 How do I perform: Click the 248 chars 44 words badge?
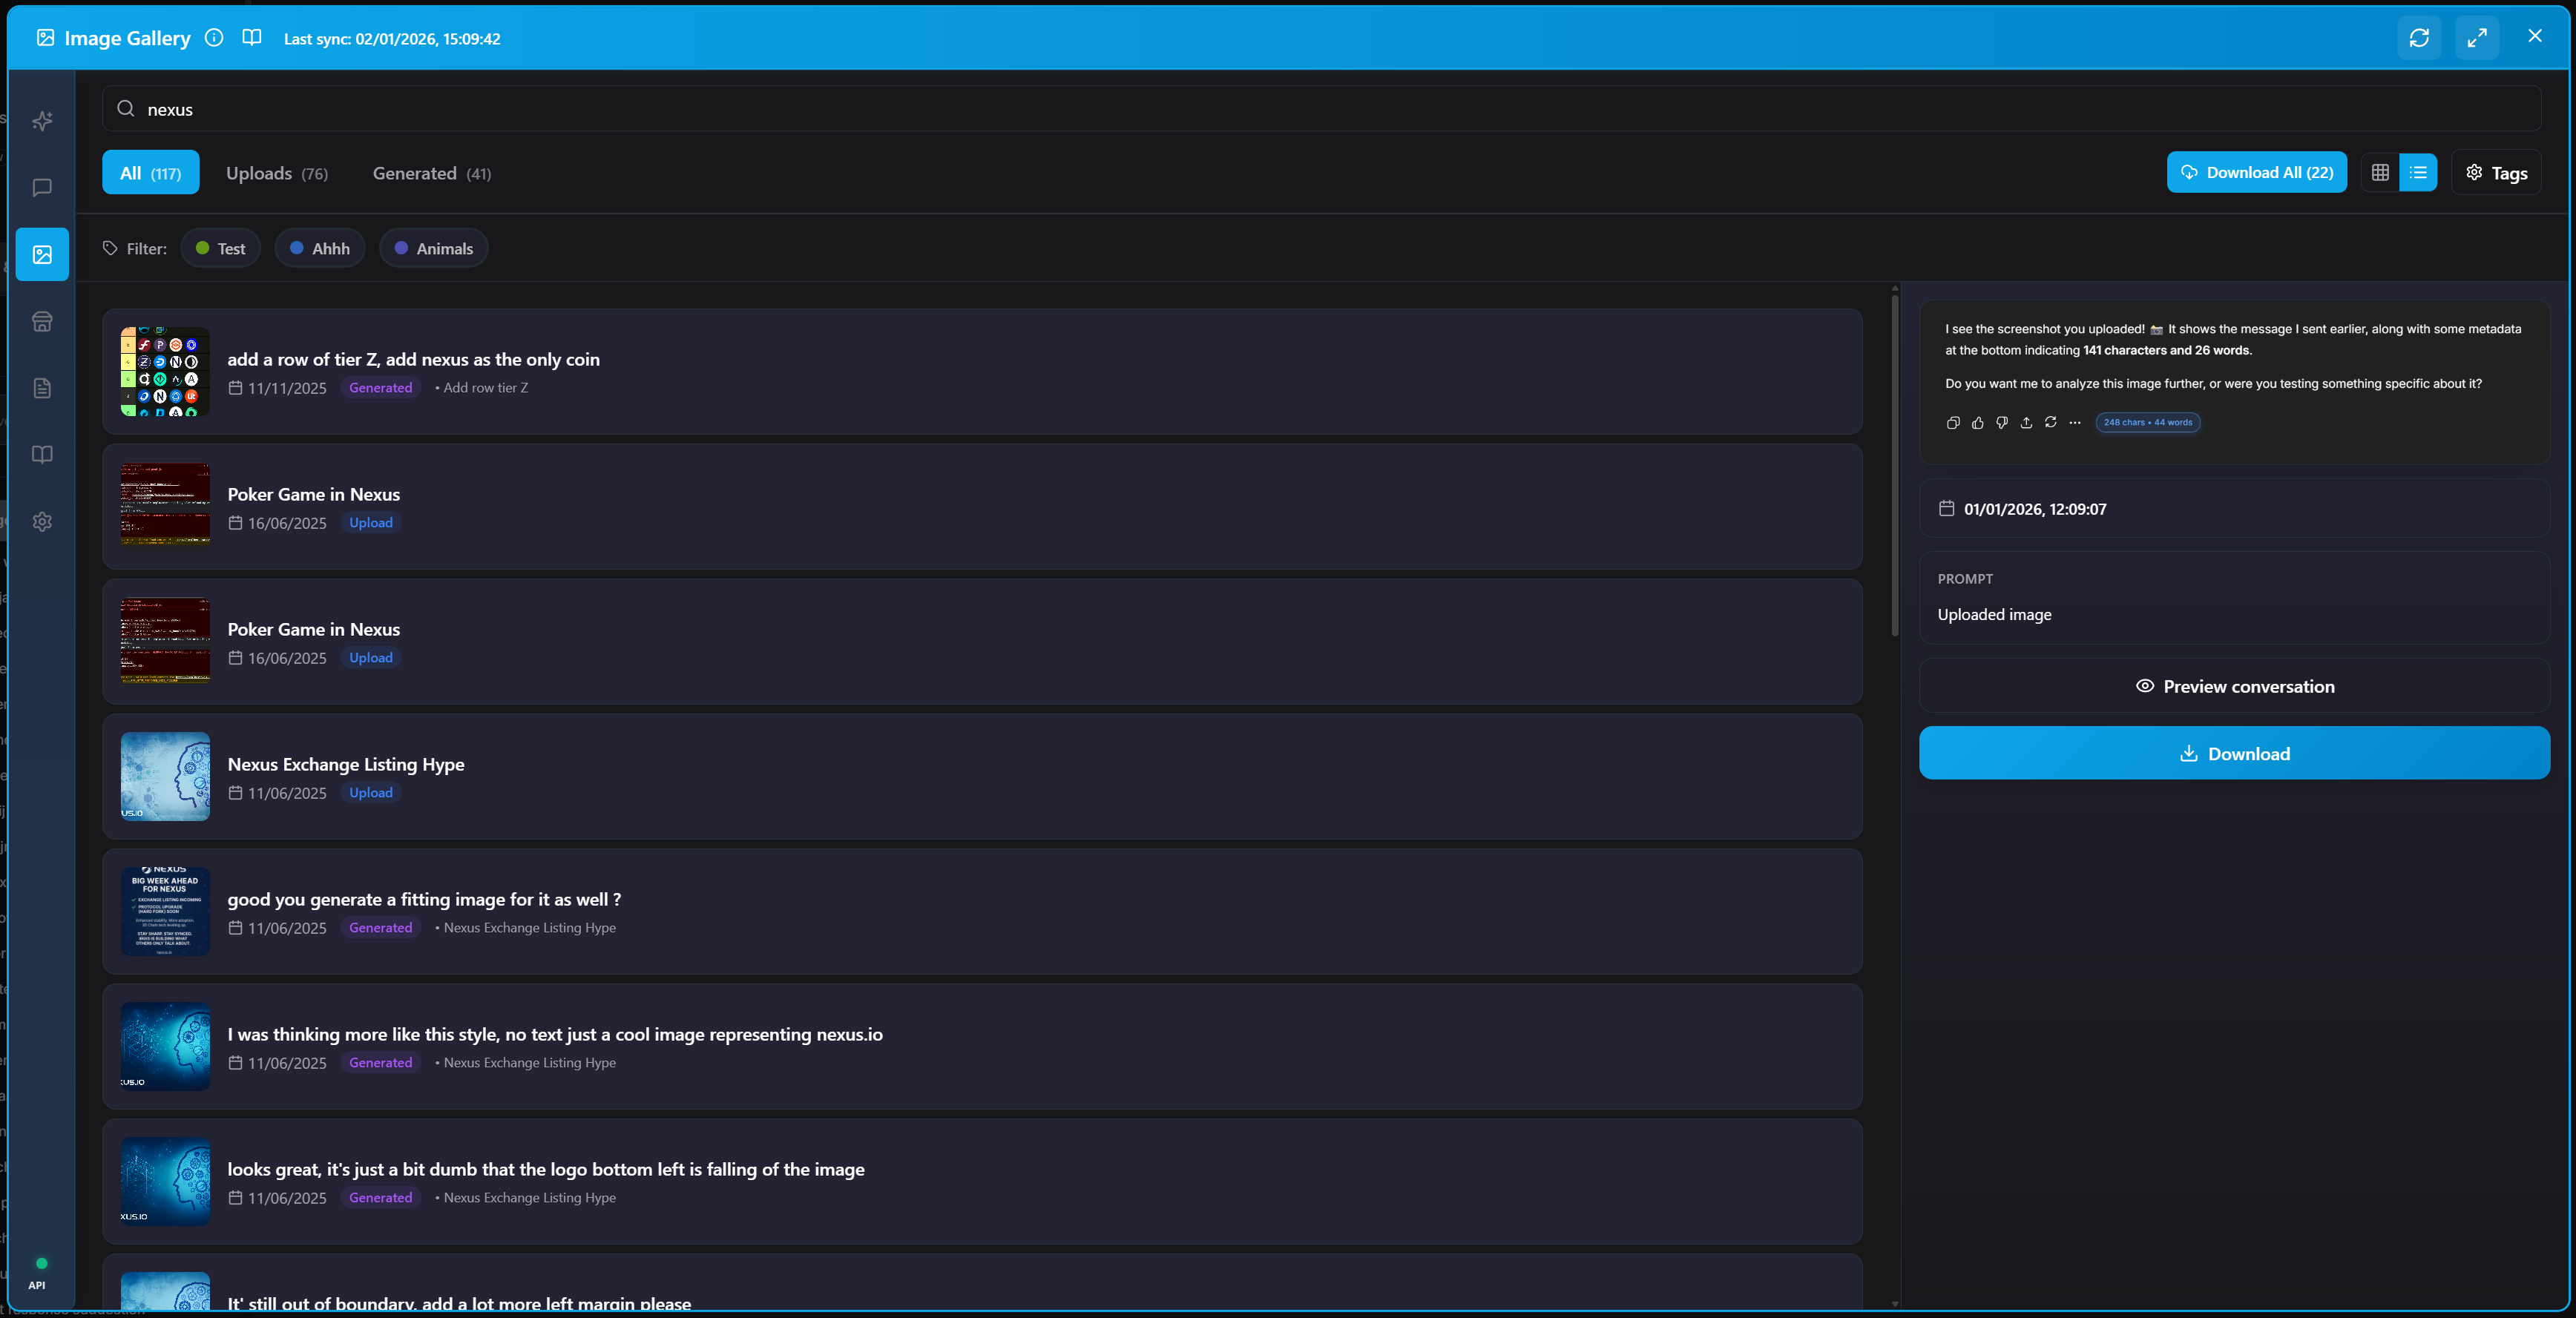(2148, 422)
